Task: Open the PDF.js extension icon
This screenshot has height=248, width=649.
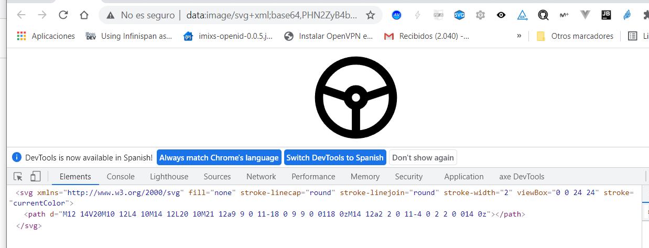Action: pos(439,15)
